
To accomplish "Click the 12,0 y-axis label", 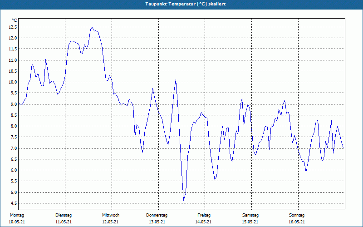I will pos(13,38).
